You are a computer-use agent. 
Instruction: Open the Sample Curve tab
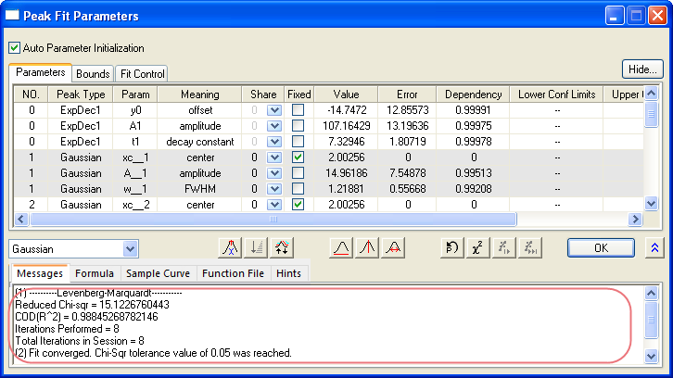coord(156,273)
